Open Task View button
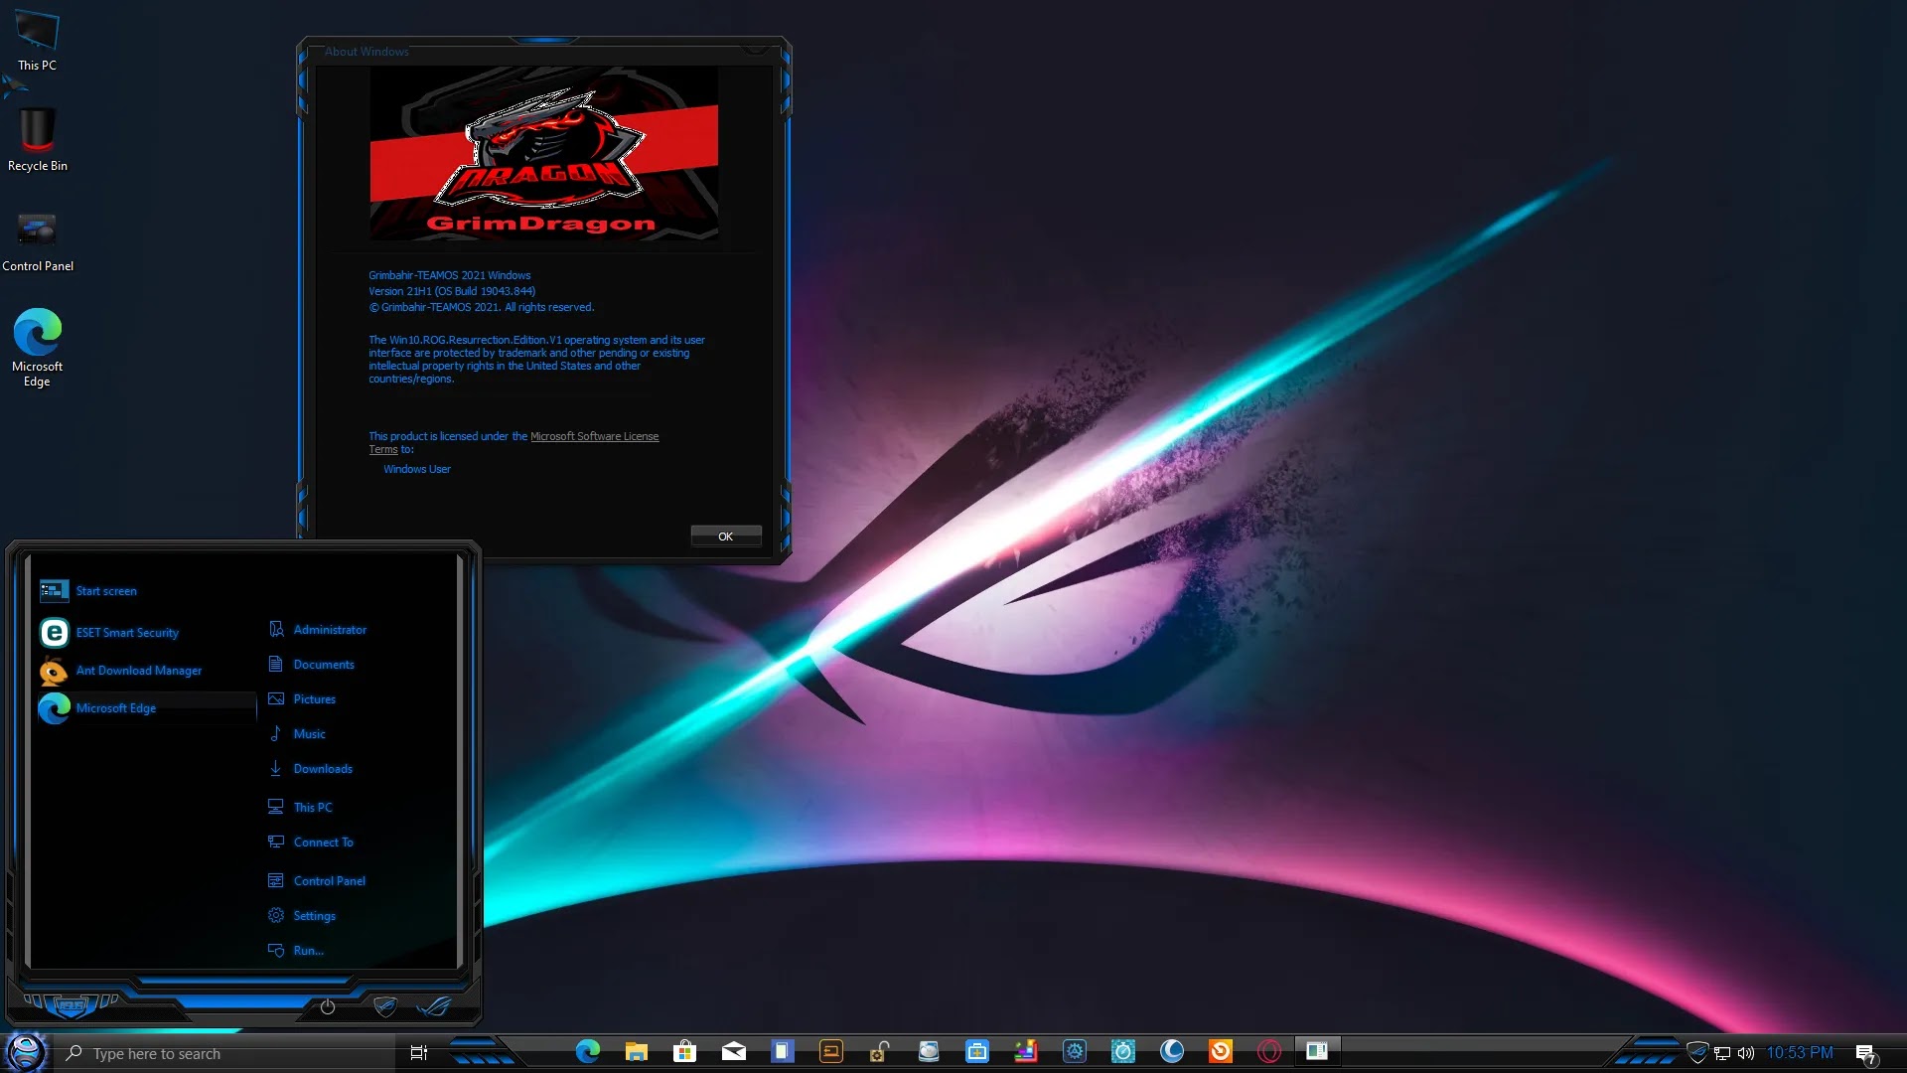The image size is (1907, 1073). click(x=418, y=1052)
